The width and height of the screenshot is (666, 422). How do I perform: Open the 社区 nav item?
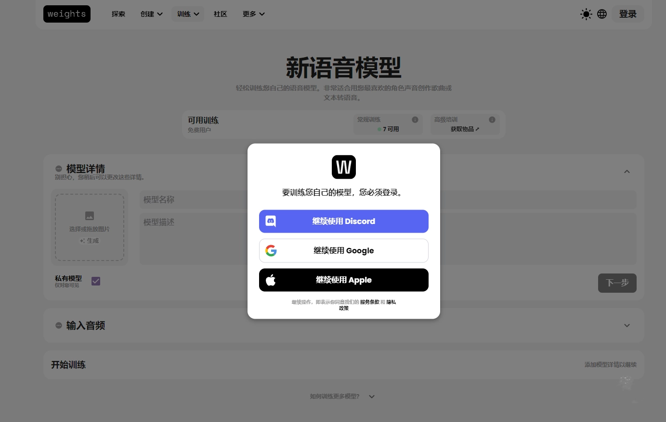click(220, 14)
